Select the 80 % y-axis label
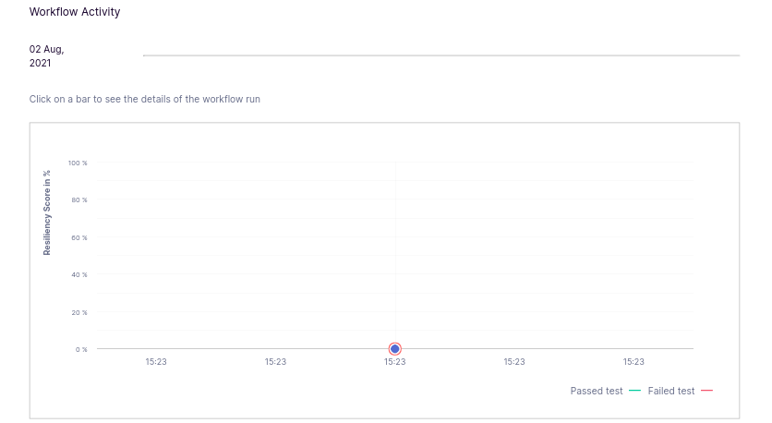Viewport: 772px width, 423px height. coord(78,200)
